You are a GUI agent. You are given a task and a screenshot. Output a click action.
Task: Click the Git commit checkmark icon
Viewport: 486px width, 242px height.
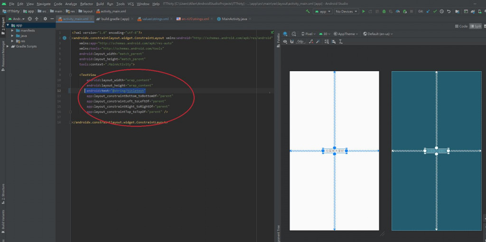434,11
